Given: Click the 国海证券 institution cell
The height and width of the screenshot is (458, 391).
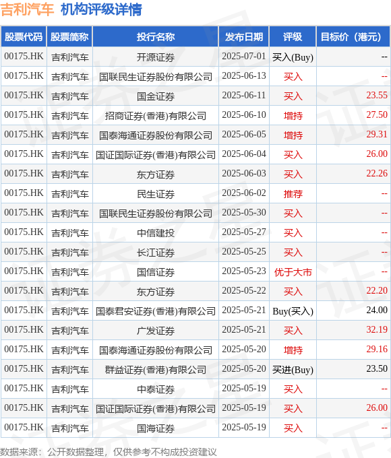Looking at the screenshot, I should [156, 428].
